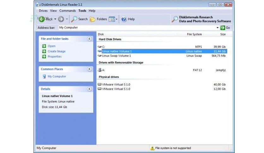The height and width of the screenshot is (153, 264).
Task: Click the Forward arrow icon
Action: point(61,19)
